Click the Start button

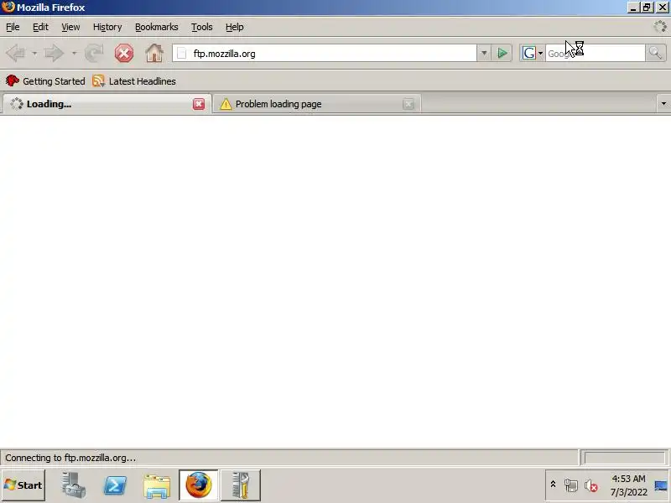23,485
